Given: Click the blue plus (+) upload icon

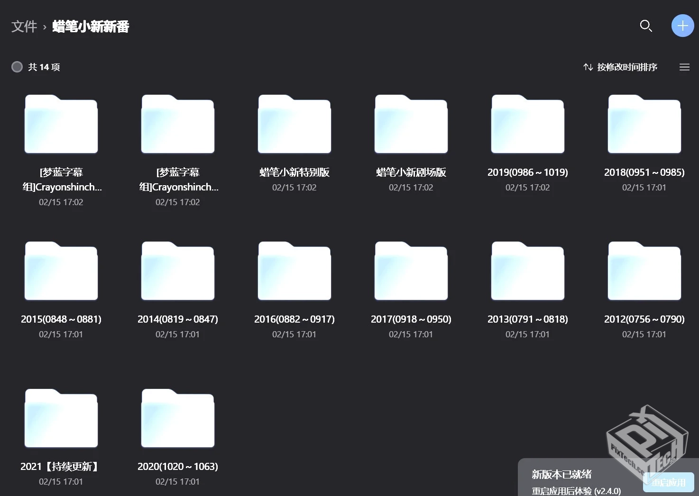Looking at the screenshot, I should coord(682,26).
